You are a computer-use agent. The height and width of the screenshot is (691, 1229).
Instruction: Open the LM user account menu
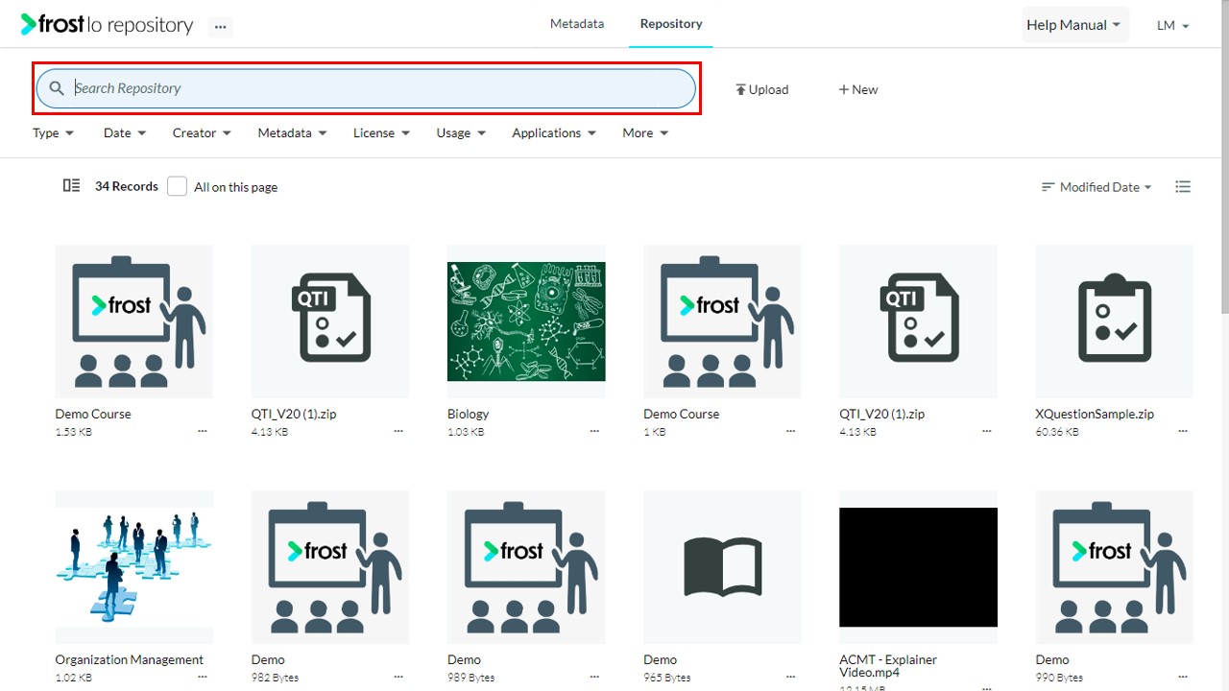(1173, 26)
